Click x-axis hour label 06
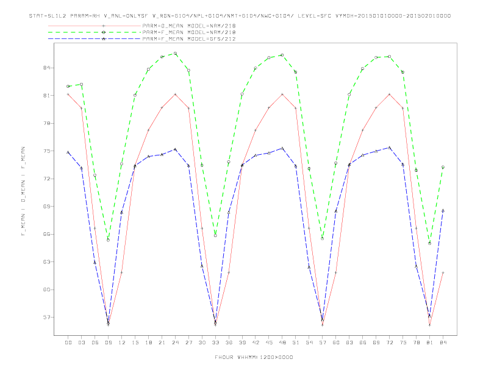Image resolution: width=483 pixels, height=373 pixels. click(x=95, y=343)
